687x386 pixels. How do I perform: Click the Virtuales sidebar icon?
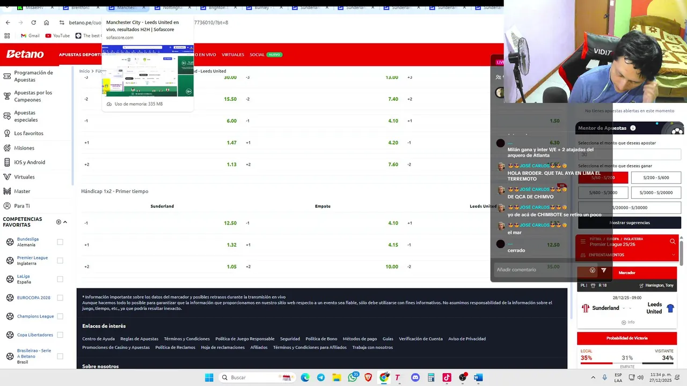pos(8,177)
